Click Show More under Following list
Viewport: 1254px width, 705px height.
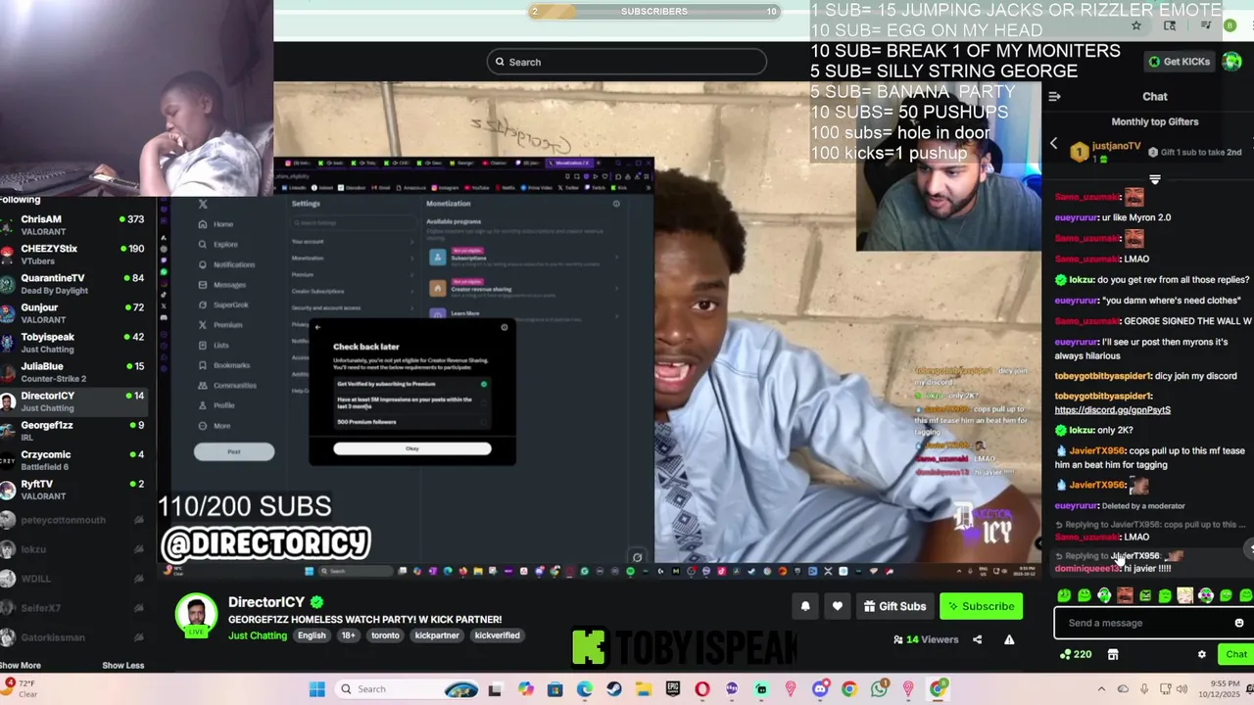(20, 665)
